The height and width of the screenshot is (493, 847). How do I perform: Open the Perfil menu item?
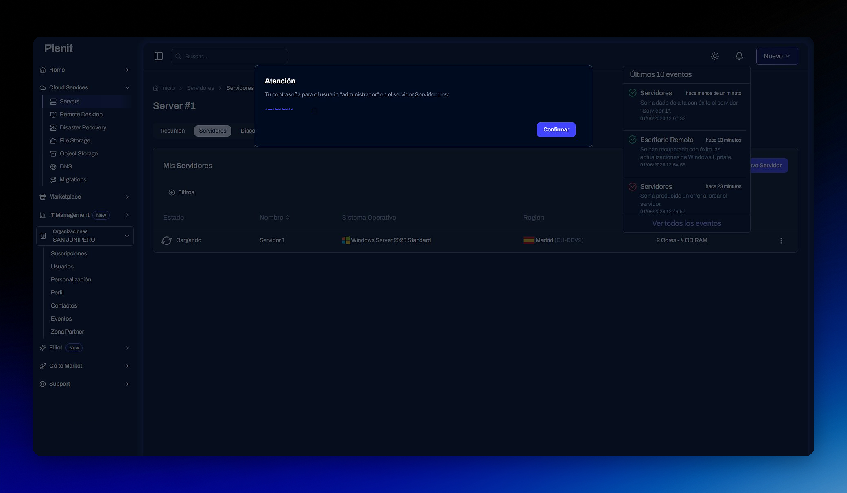tap(57, 292)
